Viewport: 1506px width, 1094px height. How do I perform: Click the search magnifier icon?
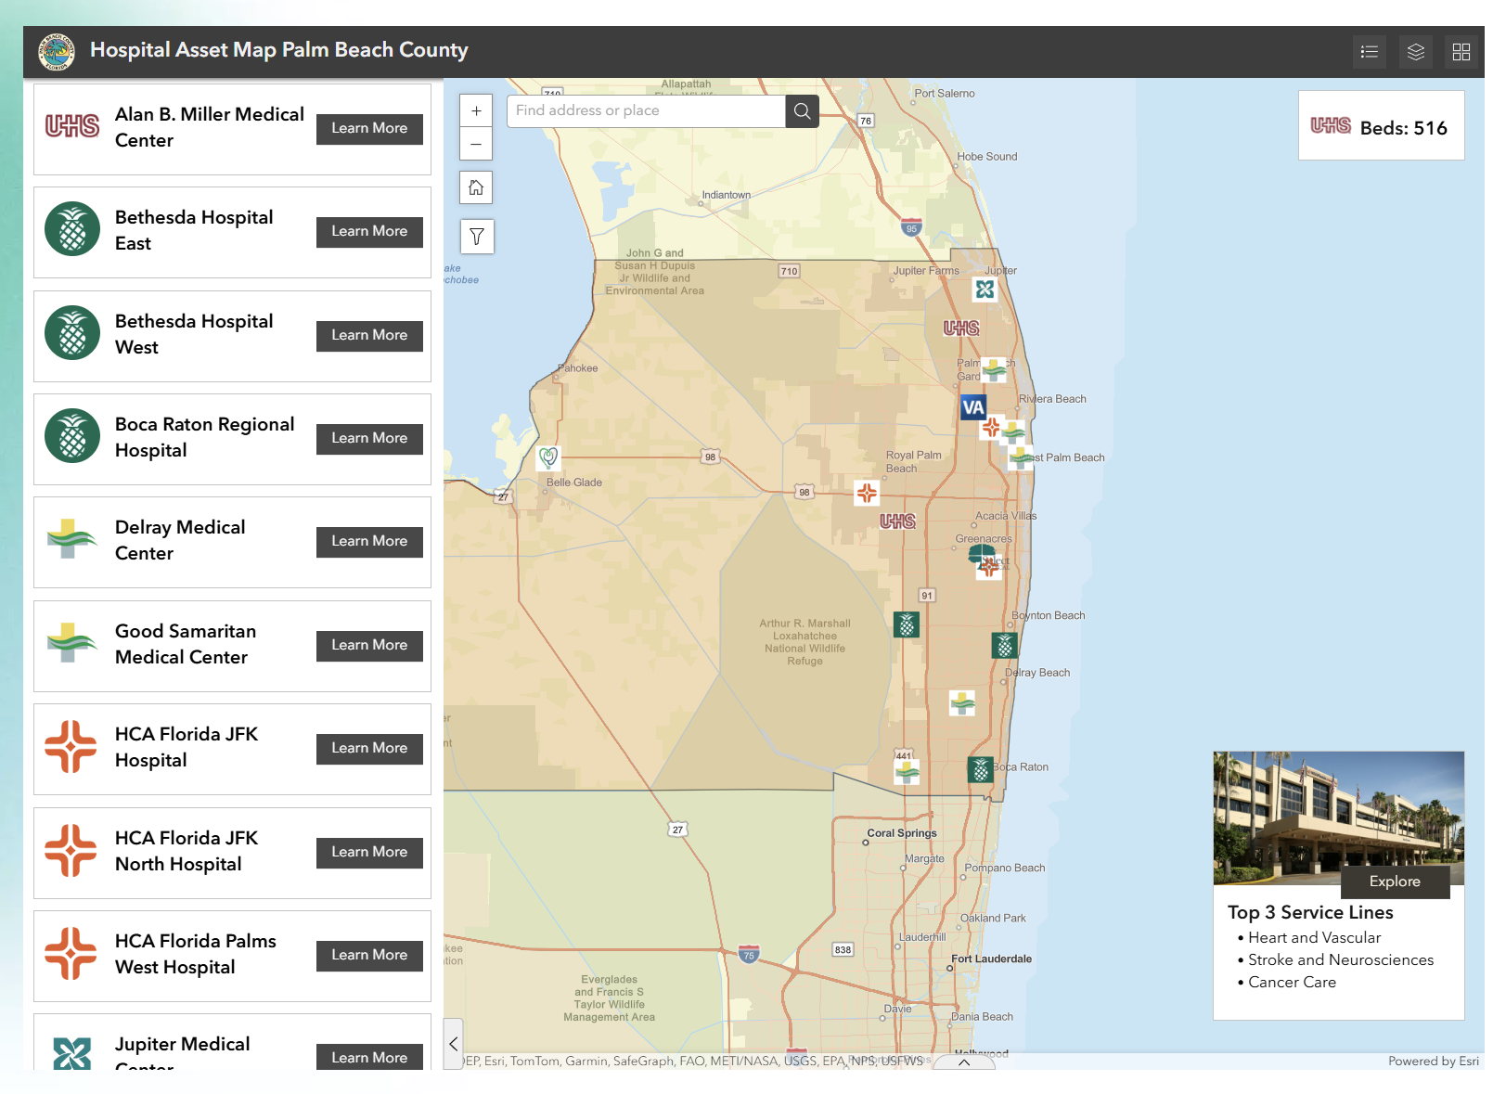tap(802, 110)
